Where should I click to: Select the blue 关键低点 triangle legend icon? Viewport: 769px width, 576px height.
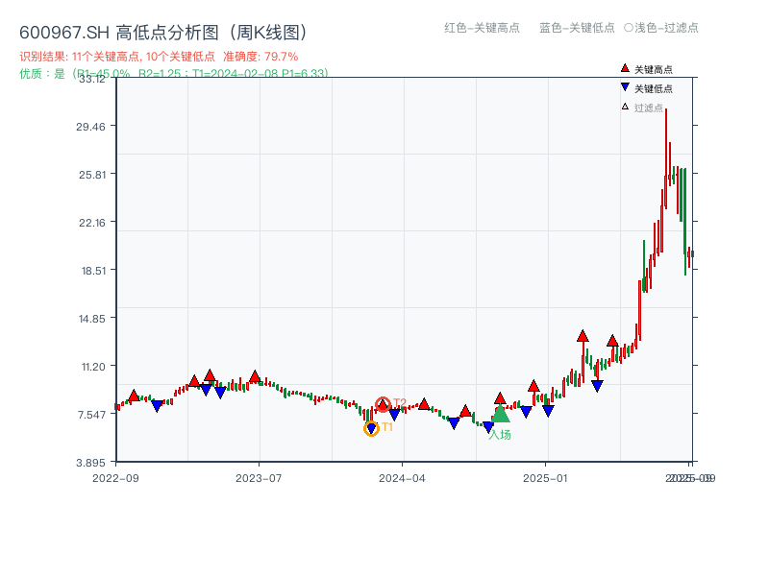625,86
